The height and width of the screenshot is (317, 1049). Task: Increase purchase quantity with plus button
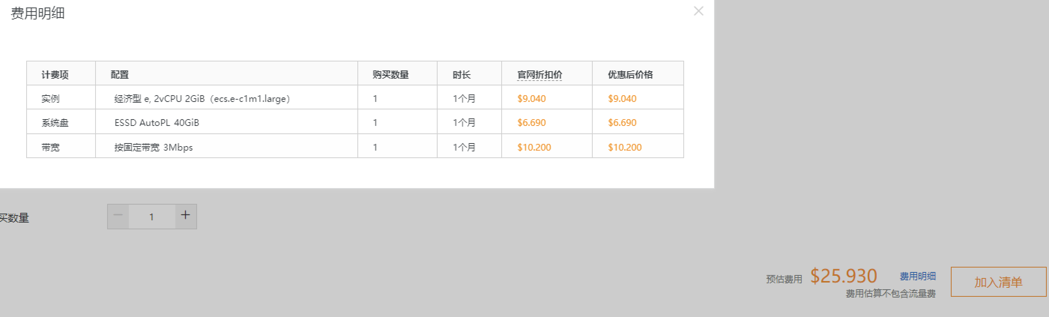coord(186,216)
